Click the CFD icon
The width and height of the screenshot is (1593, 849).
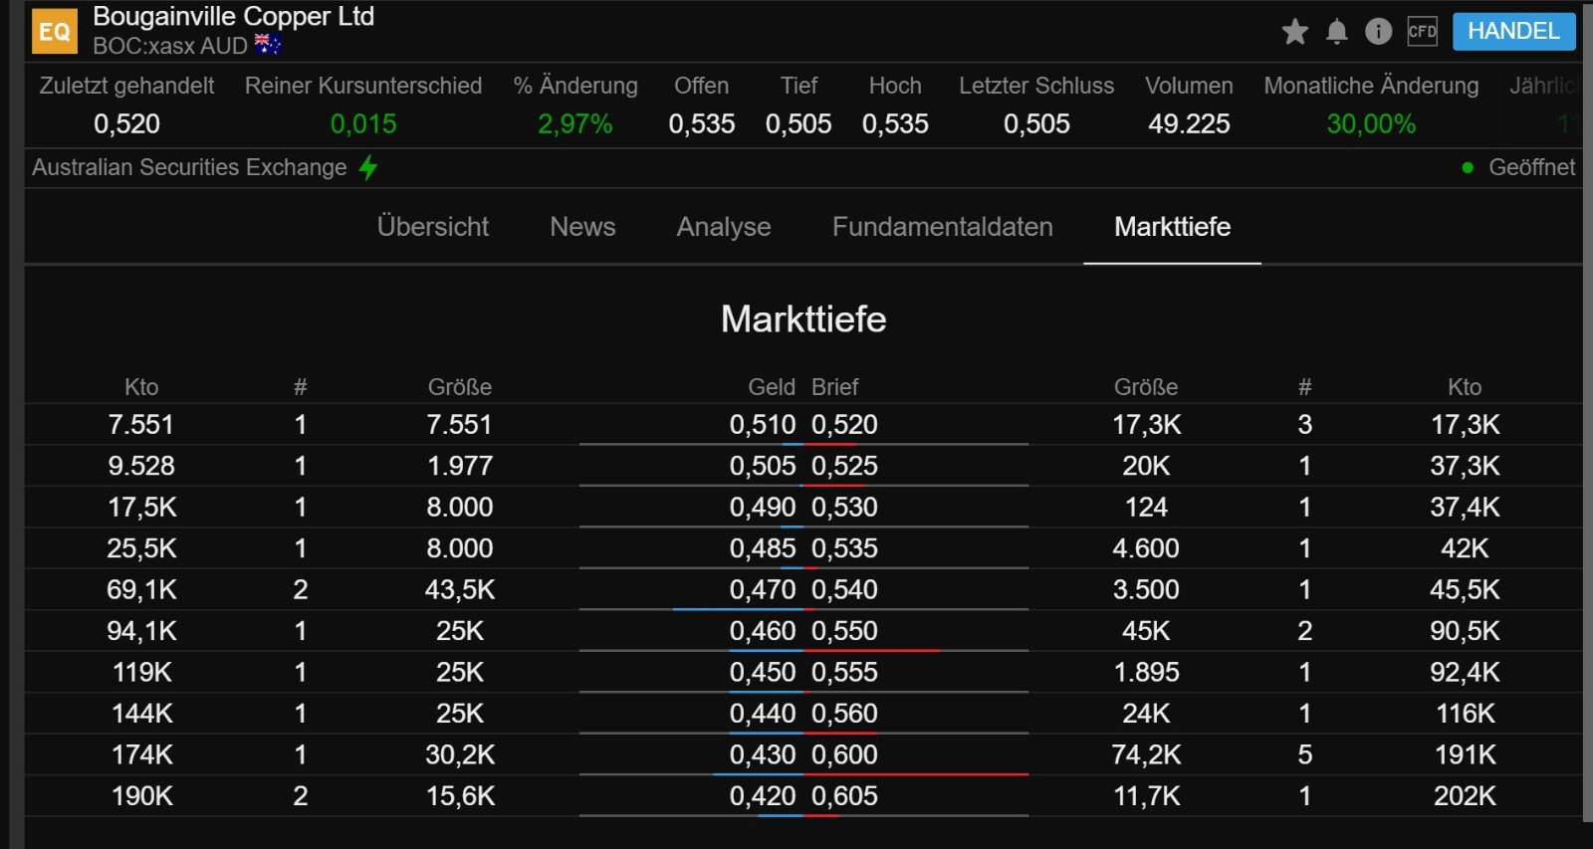(1422, 32)
